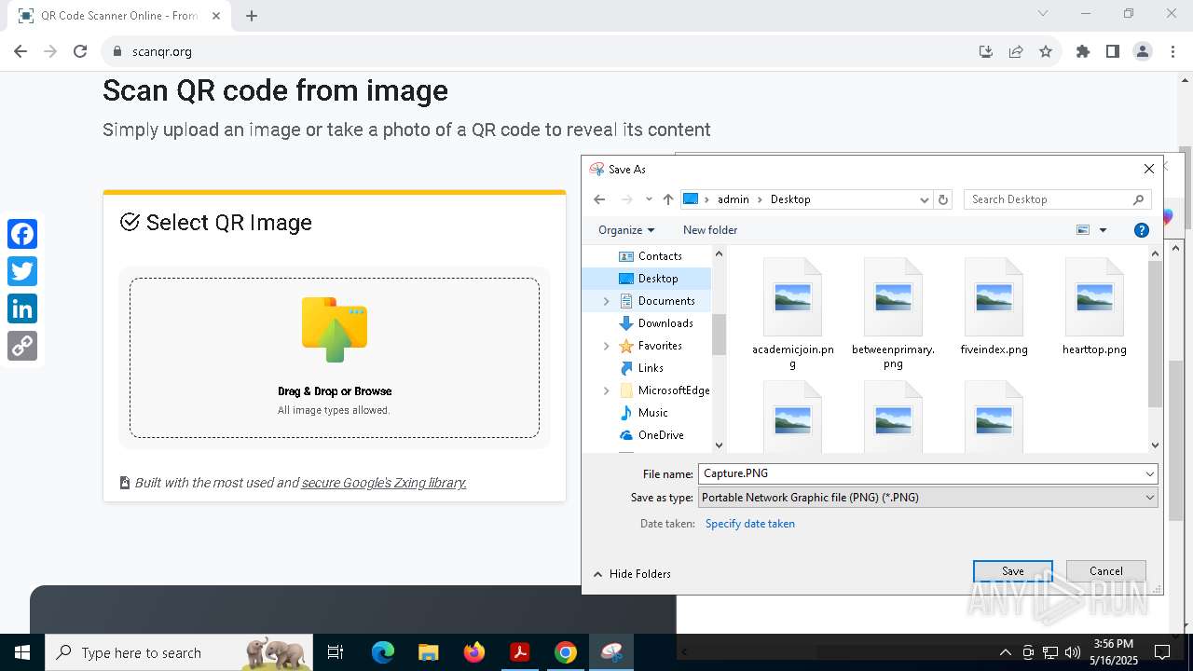Image resolution: width=1193 pixels, height=671 pixels.
Task: Open Chrome profile avatar
Action: (1143, 51)
